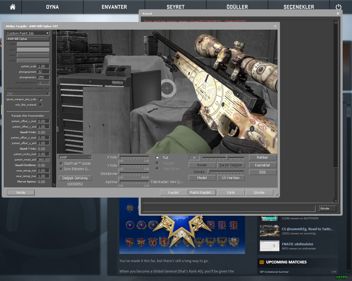
Task: Edit the AWP-Bill Cipher name field
Action: [x=28, y=39]
